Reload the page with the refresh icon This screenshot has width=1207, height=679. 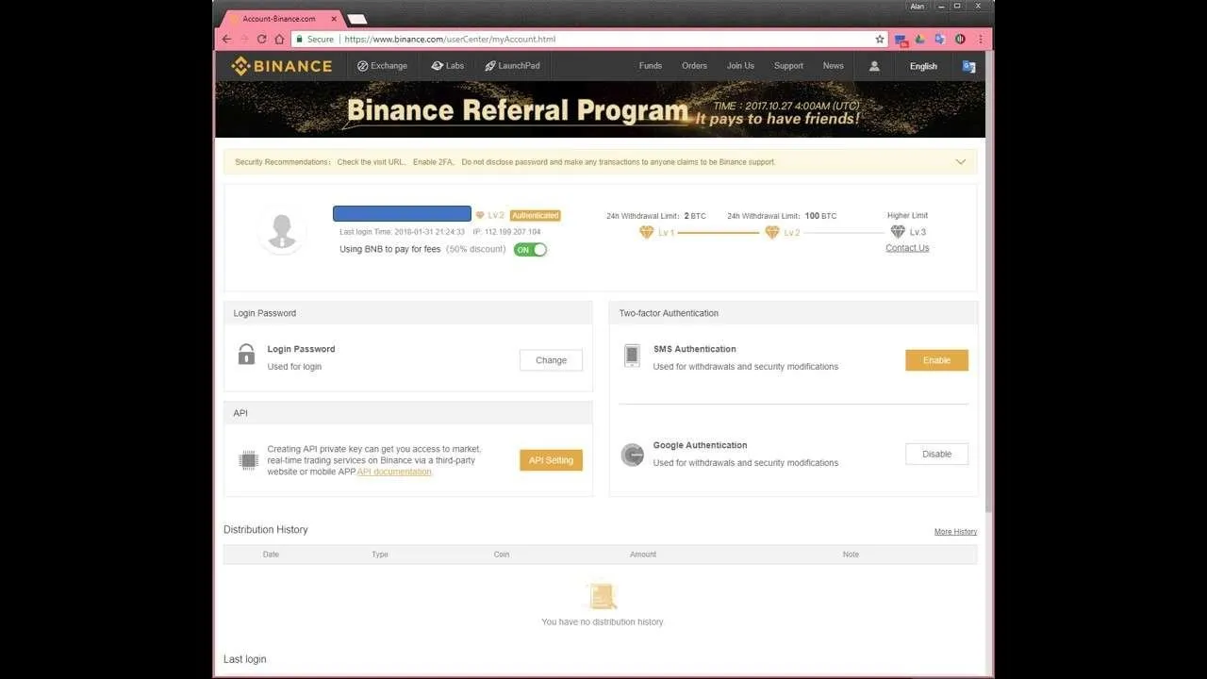(x=261, y=40)
